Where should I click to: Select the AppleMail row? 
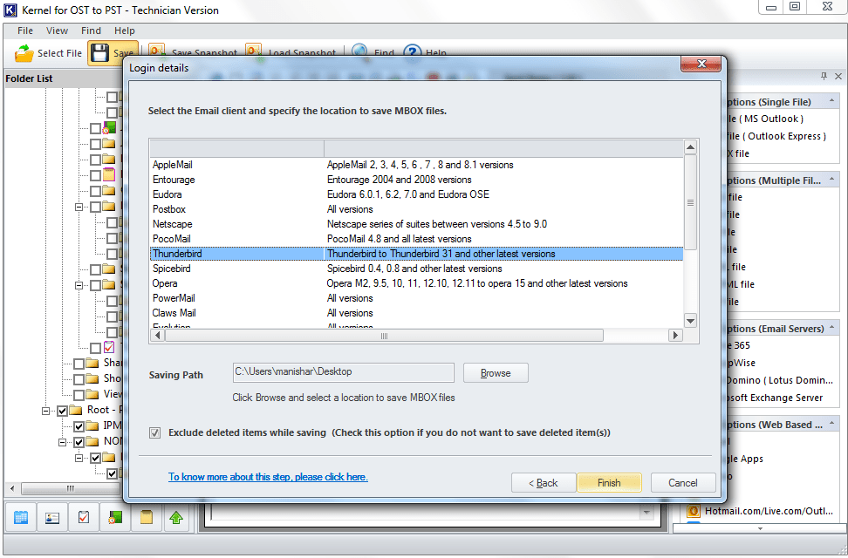416,165
